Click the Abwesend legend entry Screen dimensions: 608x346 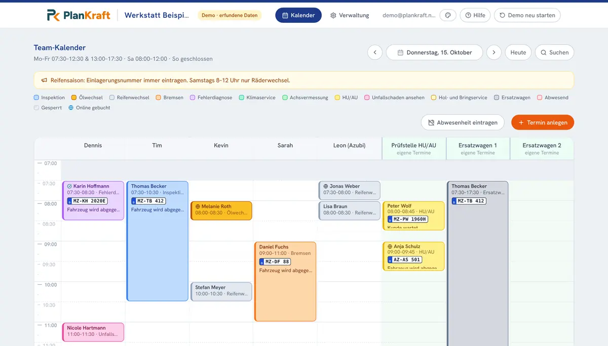pos(552,98)
